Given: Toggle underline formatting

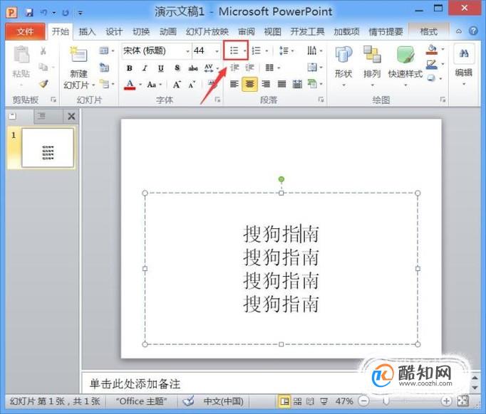Looking at the screenshot, I should [x=160, y=68].
